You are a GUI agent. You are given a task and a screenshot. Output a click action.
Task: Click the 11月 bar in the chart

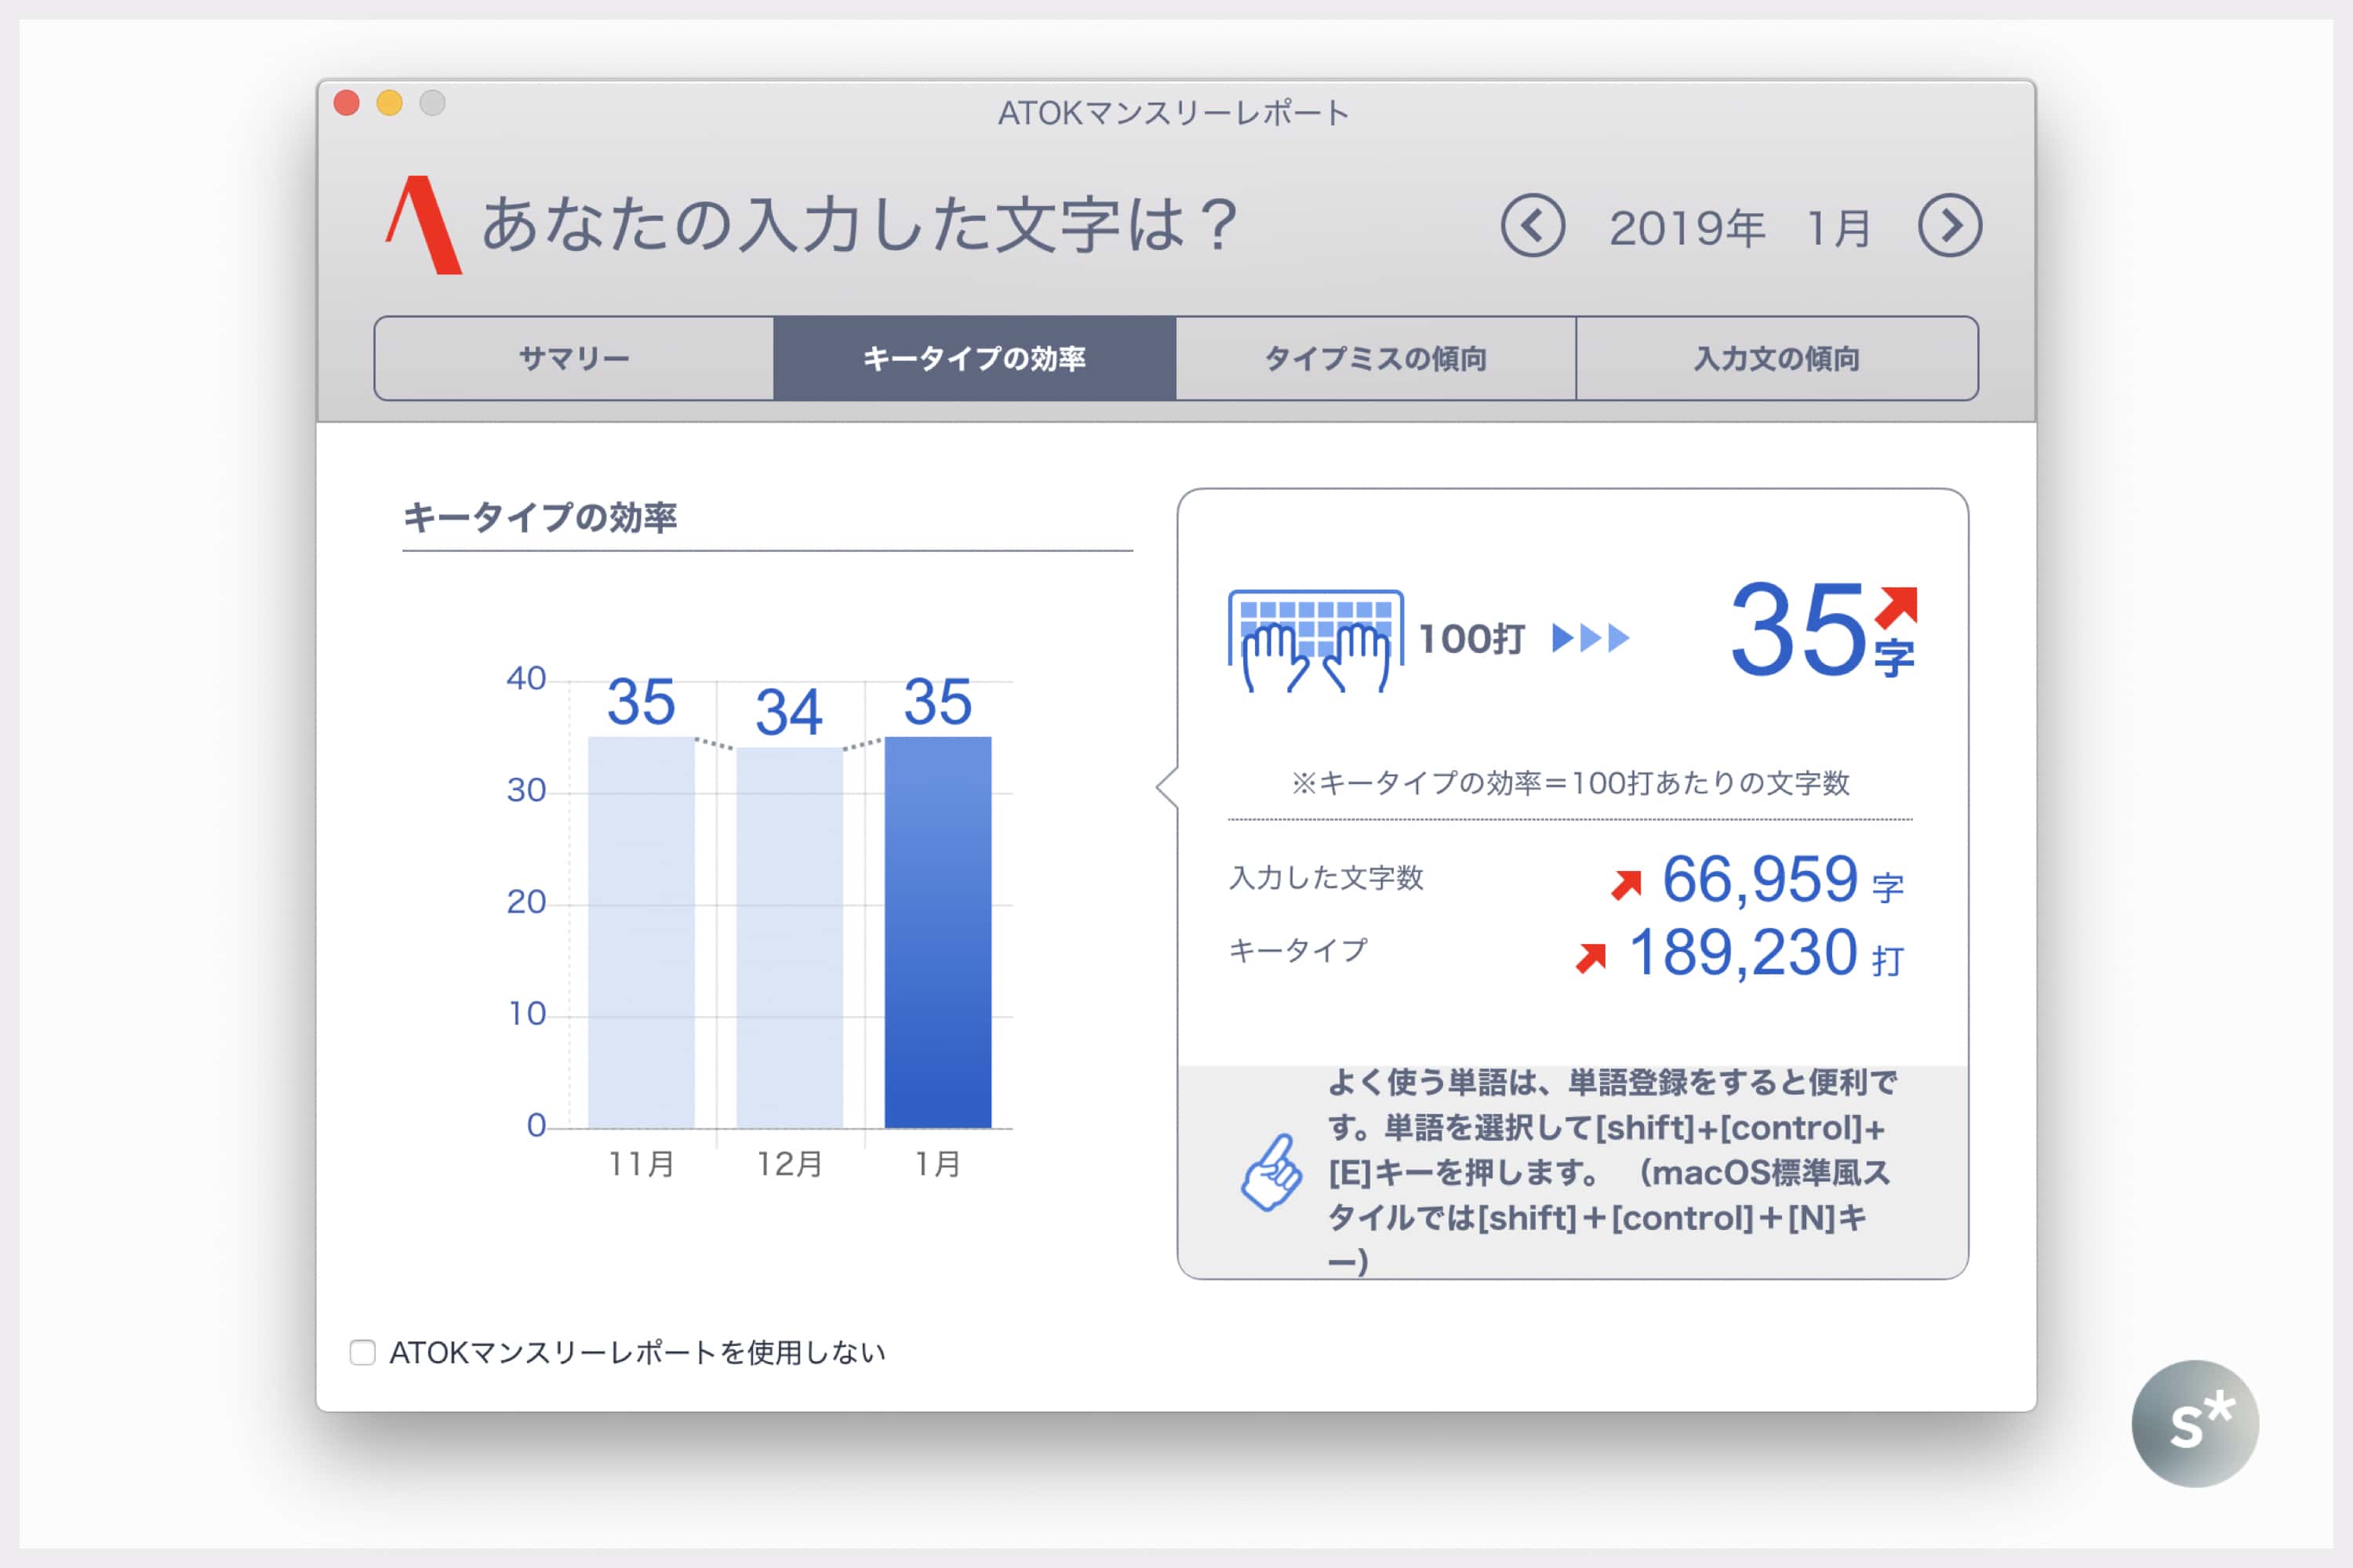click(642, 932)
